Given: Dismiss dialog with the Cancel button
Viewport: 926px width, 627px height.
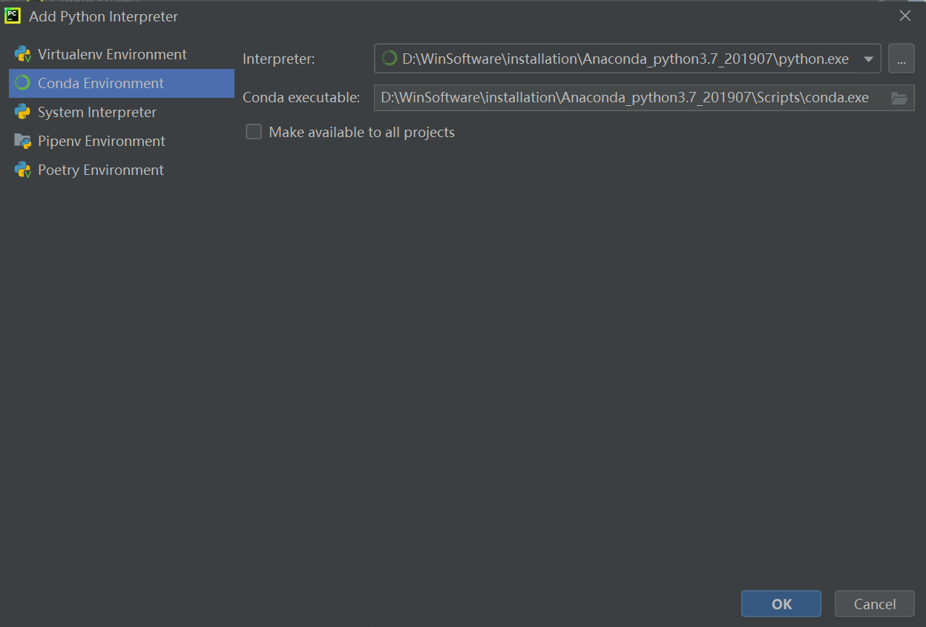Looking at the screenshot, I should click(x=875, y=604).
